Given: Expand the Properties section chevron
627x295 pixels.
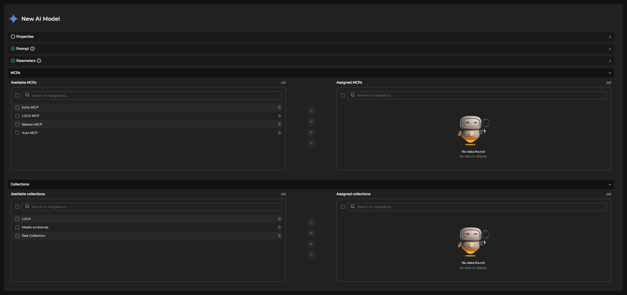Looking at the screenshot, I should click(610, 37).
